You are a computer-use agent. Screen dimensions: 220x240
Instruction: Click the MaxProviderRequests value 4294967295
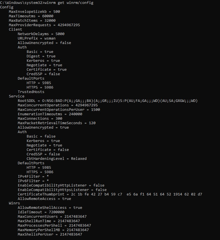[69, 25]
